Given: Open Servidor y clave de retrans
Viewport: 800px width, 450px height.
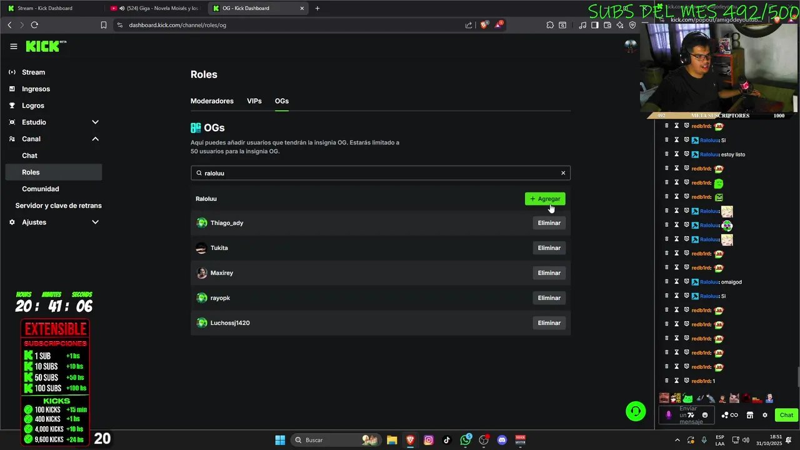Looking at the screenshot, I should click(58, 206).
